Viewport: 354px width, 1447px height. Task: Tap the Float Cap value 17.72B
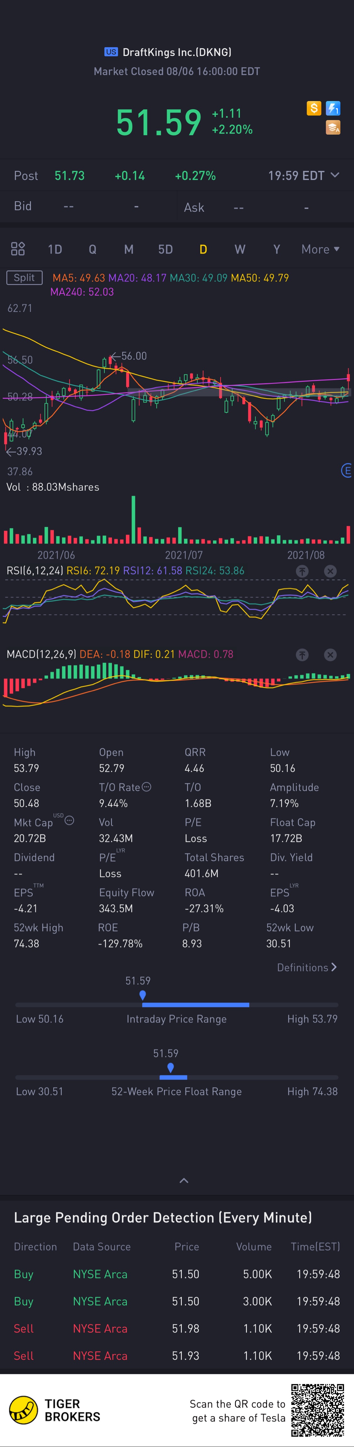[286, 838]
